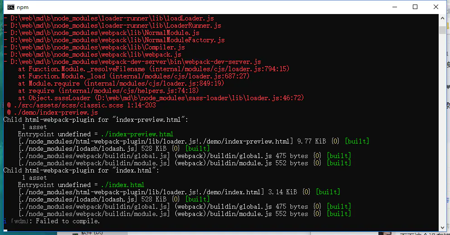The width and height of the screenshot is (450, 235).
Task: Maximize the npm console window
Action: [x=415, y=7]
